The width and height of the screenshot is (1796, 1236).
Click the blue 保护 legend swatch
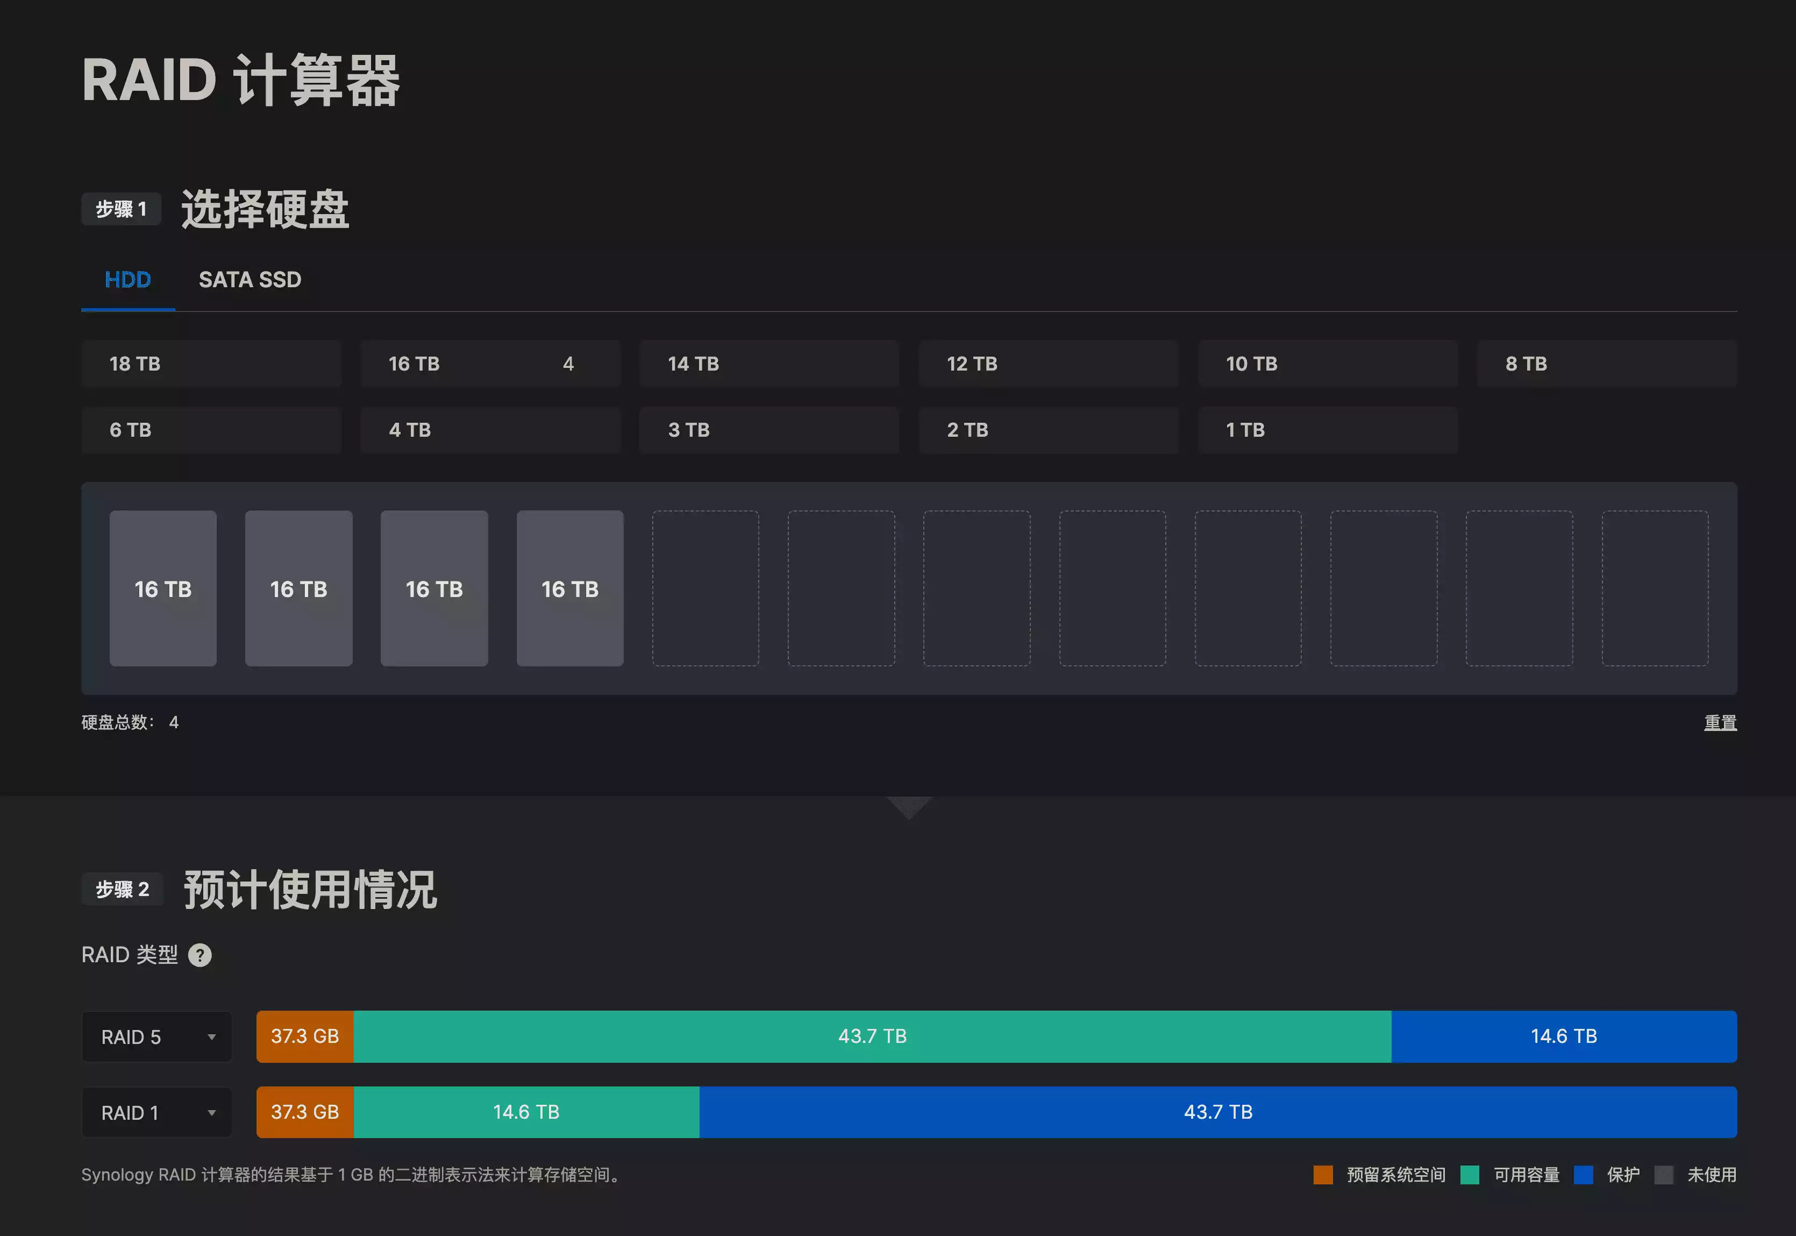[x=1583, y=1175]
